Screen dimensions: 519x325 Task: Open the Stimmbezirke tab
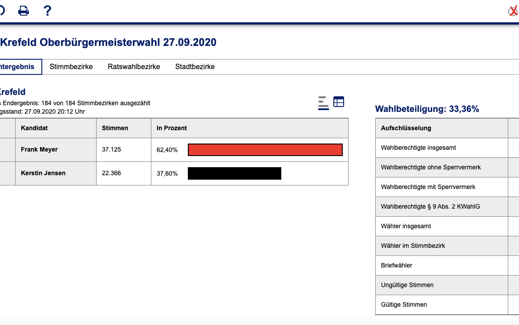pos(71,67)
